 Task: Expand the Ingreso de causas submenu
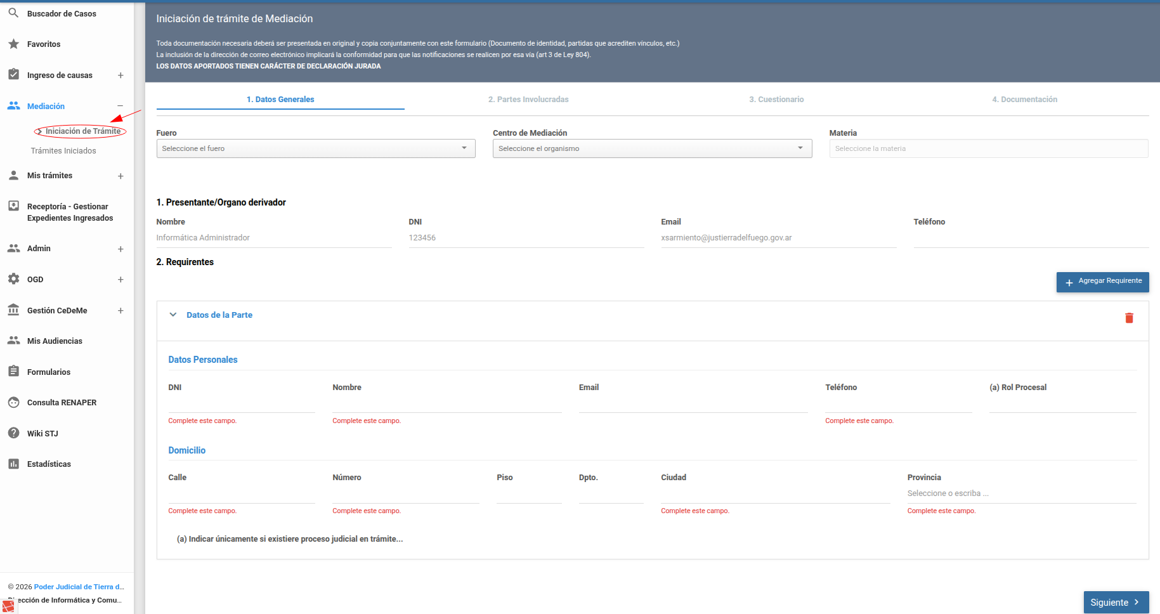pyautogui.click(x=121, y=75)
